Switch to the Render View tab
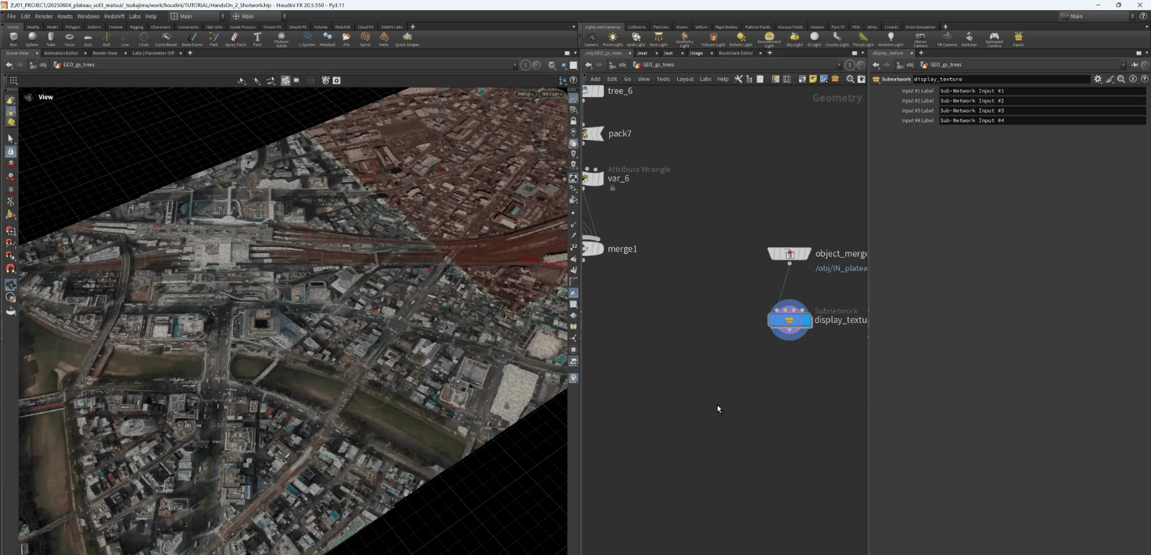Screen dimensions: 1151x555 105,53
